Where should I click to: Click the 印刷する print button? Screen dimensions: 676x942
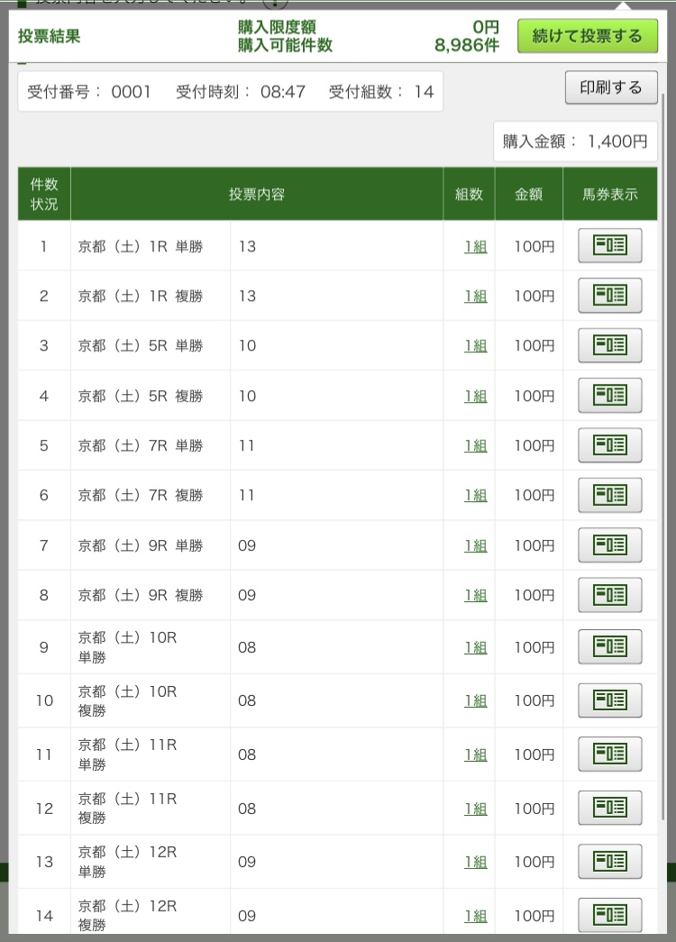tap(610, 87)
